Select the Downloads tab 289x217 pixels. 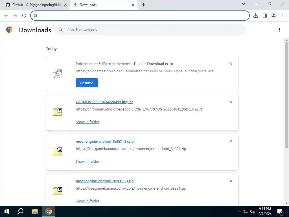coord(103,5)
